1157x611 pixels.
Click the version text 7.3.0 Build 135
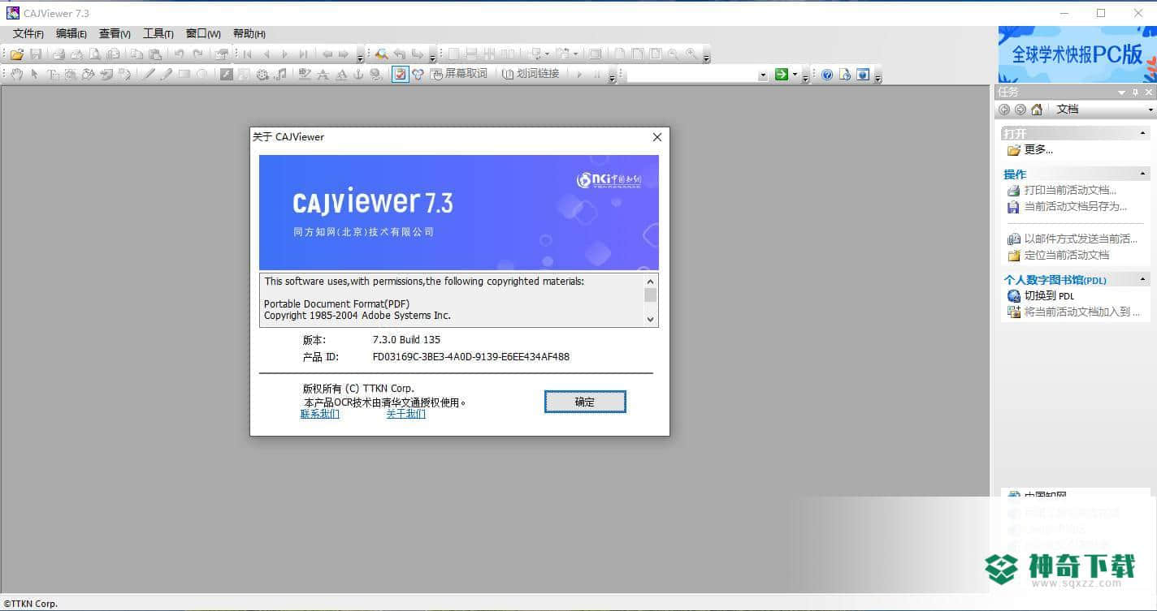(406, 340)
